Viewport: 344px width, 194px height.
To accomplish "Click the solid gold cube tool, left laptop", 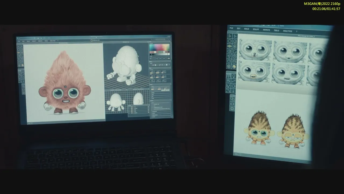I will pyautogui.click(x=22, y=65).
